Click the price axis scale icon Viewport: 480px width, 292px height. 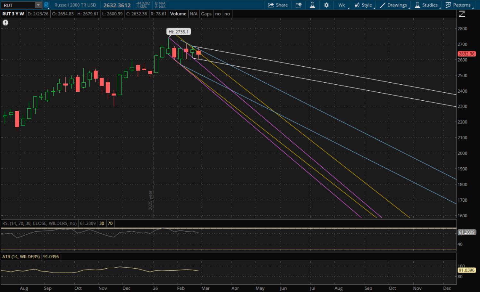(x=462, y=14)
